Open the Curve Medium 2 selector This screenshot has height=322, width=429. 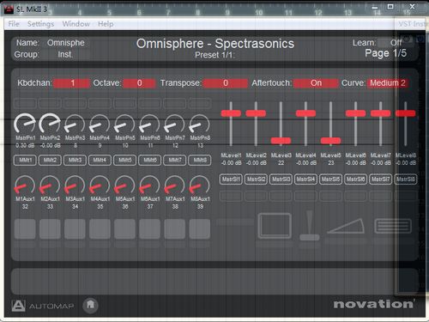click(x=388, y=83)
